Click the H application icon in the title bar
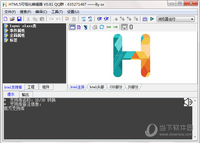The width and height of the screenshot is (200, 143). click(5, 4)
